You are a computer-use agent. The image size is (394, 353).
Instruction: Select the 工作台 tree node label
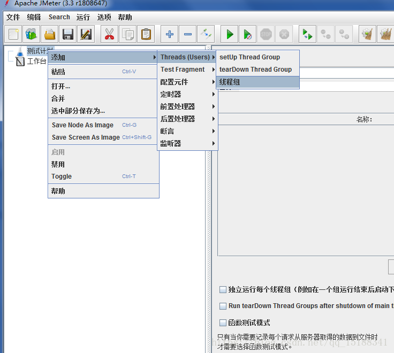click(x=37, y=62)
